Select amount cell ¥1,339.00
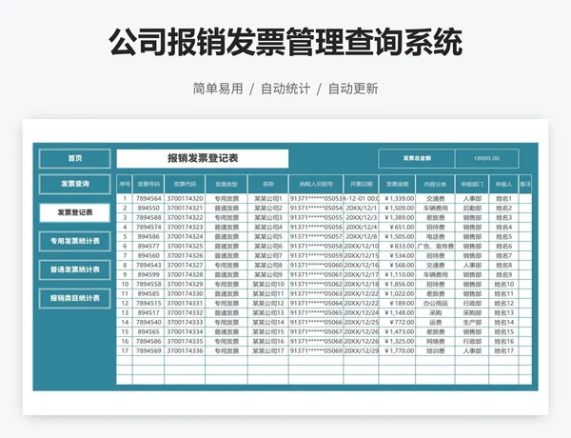 coord(397,199)
